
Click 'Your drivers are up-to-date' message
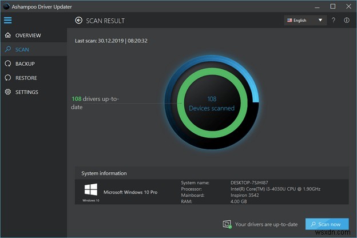[266, 224]
